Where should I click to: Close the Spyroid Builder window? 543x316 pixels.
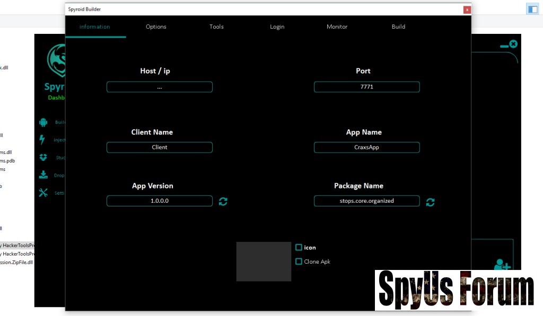467,10
